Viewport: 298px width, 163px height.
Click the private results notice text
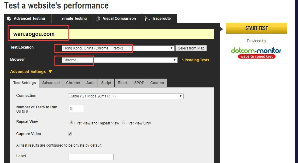pyautogui.click(x=59, y=145)
